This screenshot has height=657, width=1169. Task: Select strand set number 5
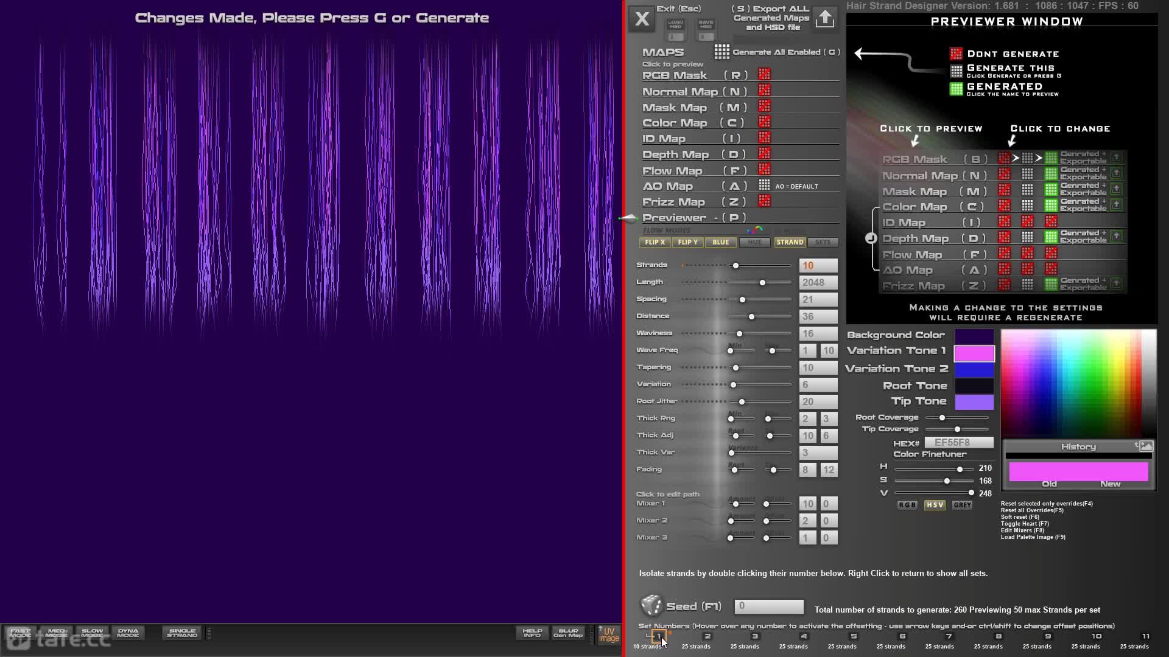pyautogui.click(x=854, y=636)
